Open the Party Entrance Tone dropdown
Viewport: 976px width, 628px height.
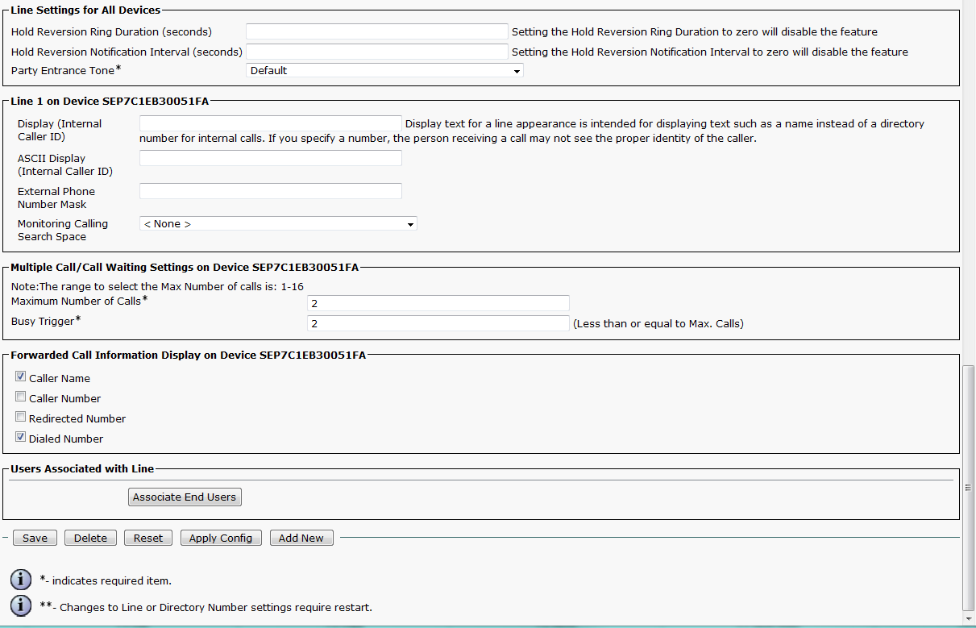384,71
